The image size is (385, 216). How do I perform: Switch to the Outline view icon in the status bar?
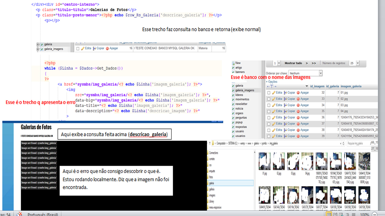[x=347, y=214]
